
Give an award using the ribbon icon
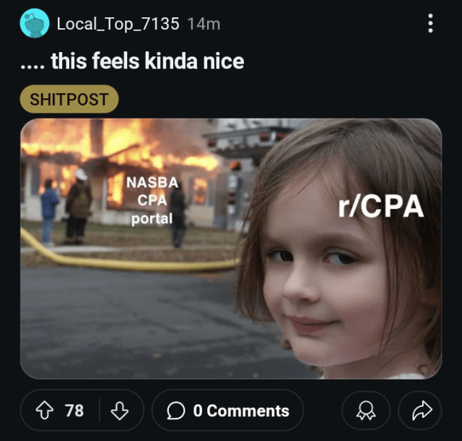point(366,411)
